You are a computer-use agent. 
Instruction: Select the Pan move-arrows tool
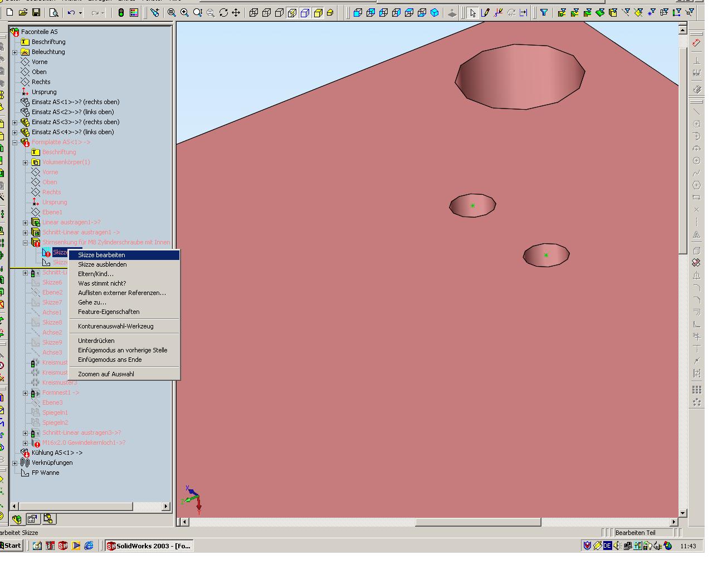pos(236,12)
